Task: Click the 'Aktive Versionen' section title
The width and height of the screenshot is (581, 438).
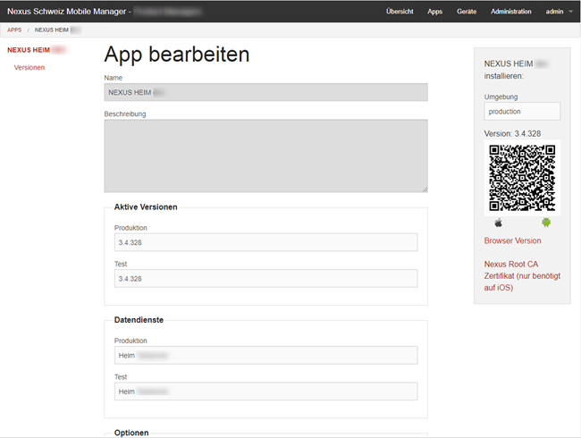Action: [146, 206]
